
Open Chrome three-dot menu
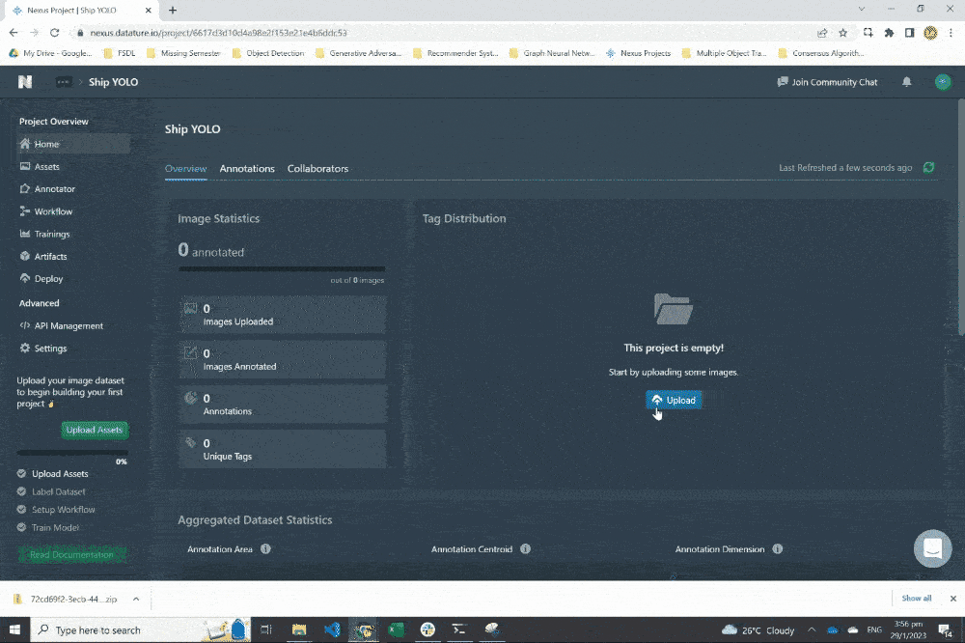coord(951,33)
